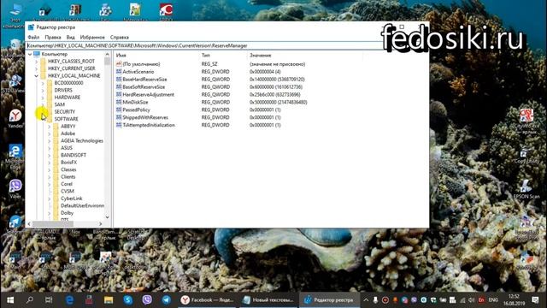Screen dimensions: 547x308
Task: Expand the HKEY_CLASSES_ROOT node
Action: coord(36,61)
